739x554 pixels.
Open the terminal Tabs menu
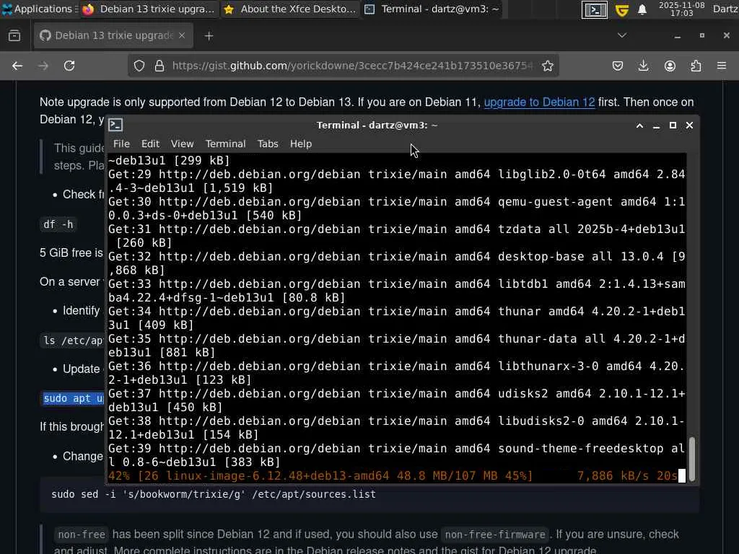tap(268, 144)
